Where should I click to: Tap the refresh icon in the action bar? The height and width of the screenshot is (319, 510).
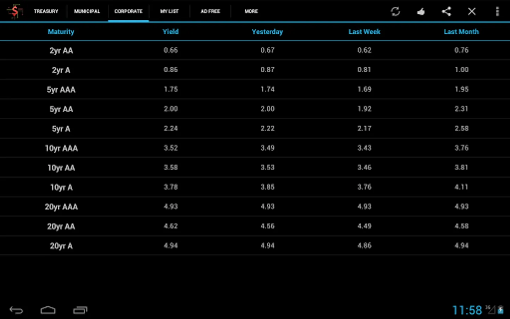(395, 11)
